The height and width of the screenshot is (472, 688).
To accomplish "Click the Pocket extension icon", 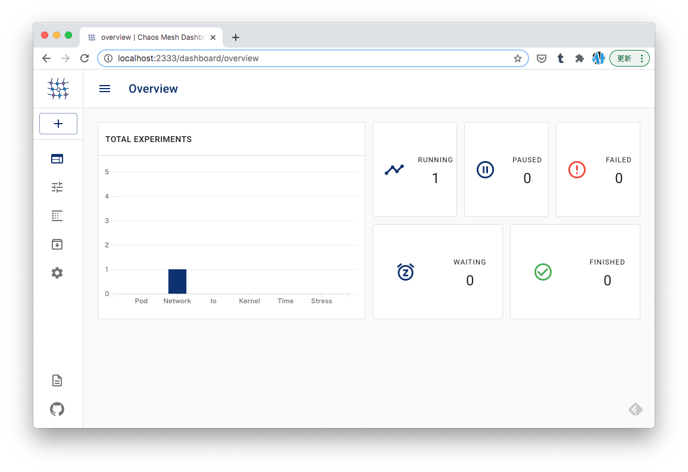I will 542,58.
